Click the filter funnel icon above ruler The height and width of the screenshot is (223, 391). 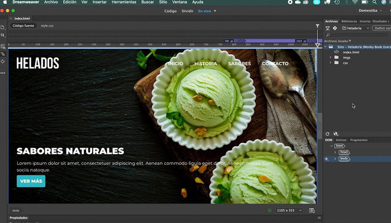coord(317,26)
